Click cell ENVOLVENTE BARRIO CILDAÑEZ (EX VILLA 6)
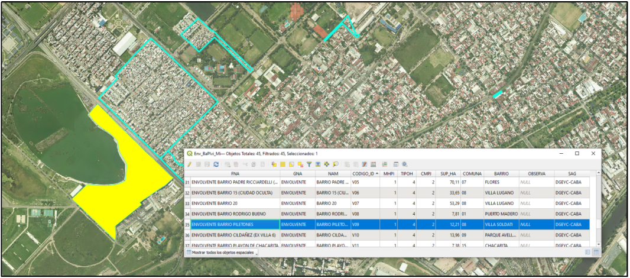The width and height of the screenshot is (630, 278). pos(235,235)
